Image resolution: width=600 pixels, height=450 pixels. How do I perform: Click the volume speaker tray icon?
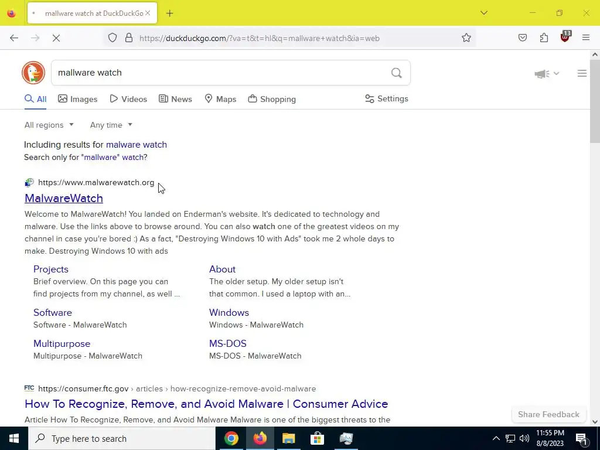(x=524, y=438)
